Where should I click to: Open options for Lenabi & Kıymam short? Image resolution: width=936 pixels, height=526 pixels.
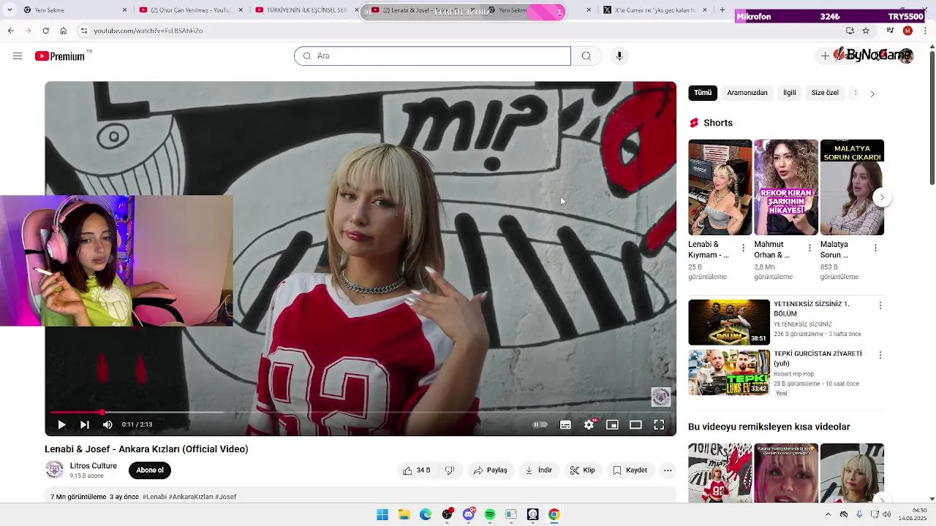744,248
